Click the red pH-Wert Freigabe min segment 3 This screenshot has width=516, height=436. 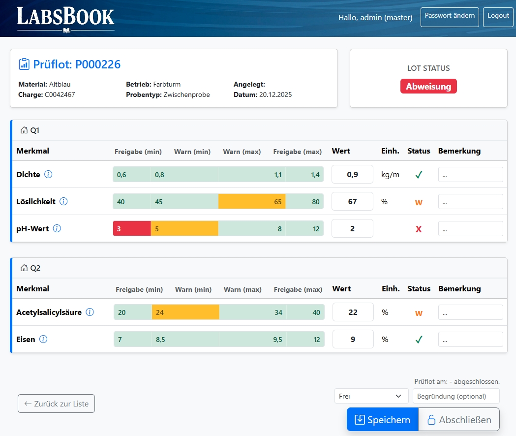click(x=132, y=228)
